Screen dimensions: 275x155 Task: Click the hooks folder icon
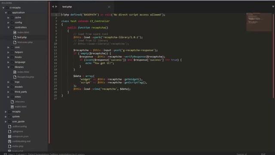(x=12, y=57)
